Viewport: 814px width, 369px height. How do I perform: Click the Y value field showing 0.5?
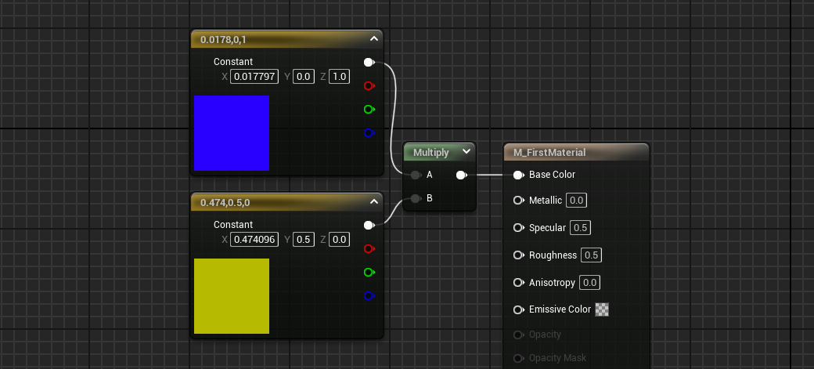click(304, 240)
